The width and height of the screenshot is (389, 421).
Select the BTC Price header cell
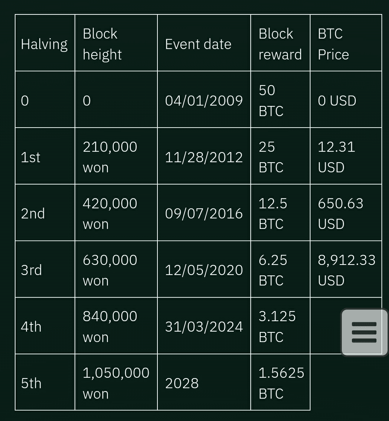pos(333,44)
